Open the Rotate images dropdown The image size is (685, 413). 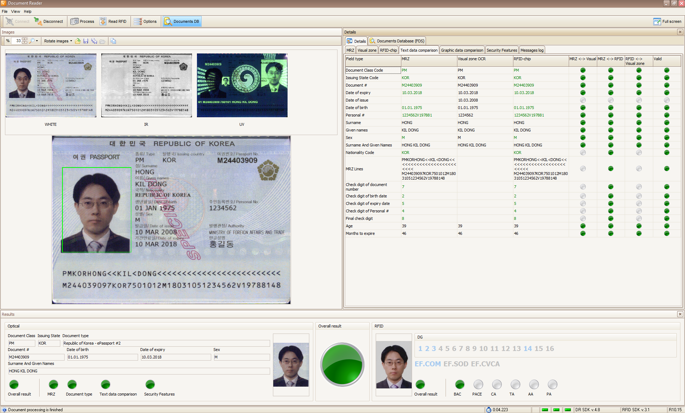tap(58, 41)
